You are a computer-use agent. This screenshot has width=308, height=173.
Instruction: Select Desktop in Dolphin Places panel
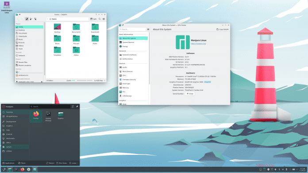[29, 30]
